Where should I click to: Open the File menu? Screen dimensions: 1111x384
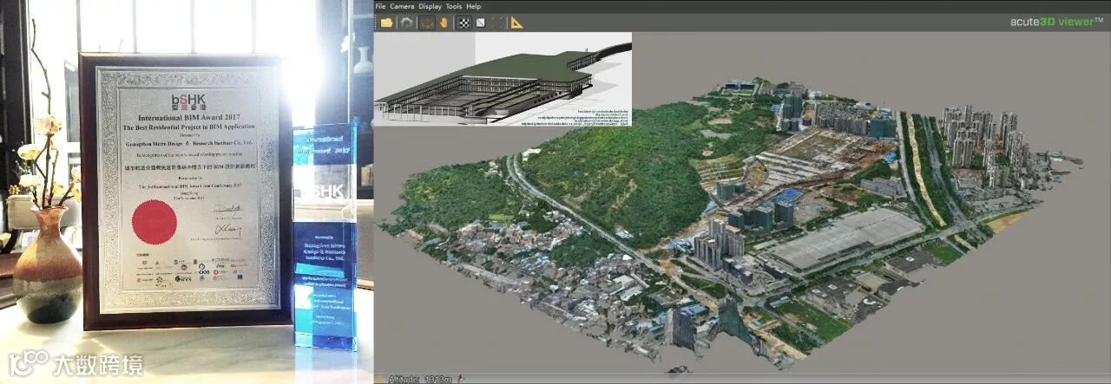tap(380, 6)
